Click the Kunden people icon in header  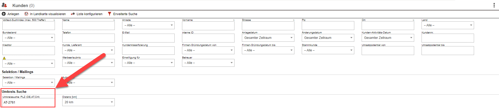pos(4,5)
